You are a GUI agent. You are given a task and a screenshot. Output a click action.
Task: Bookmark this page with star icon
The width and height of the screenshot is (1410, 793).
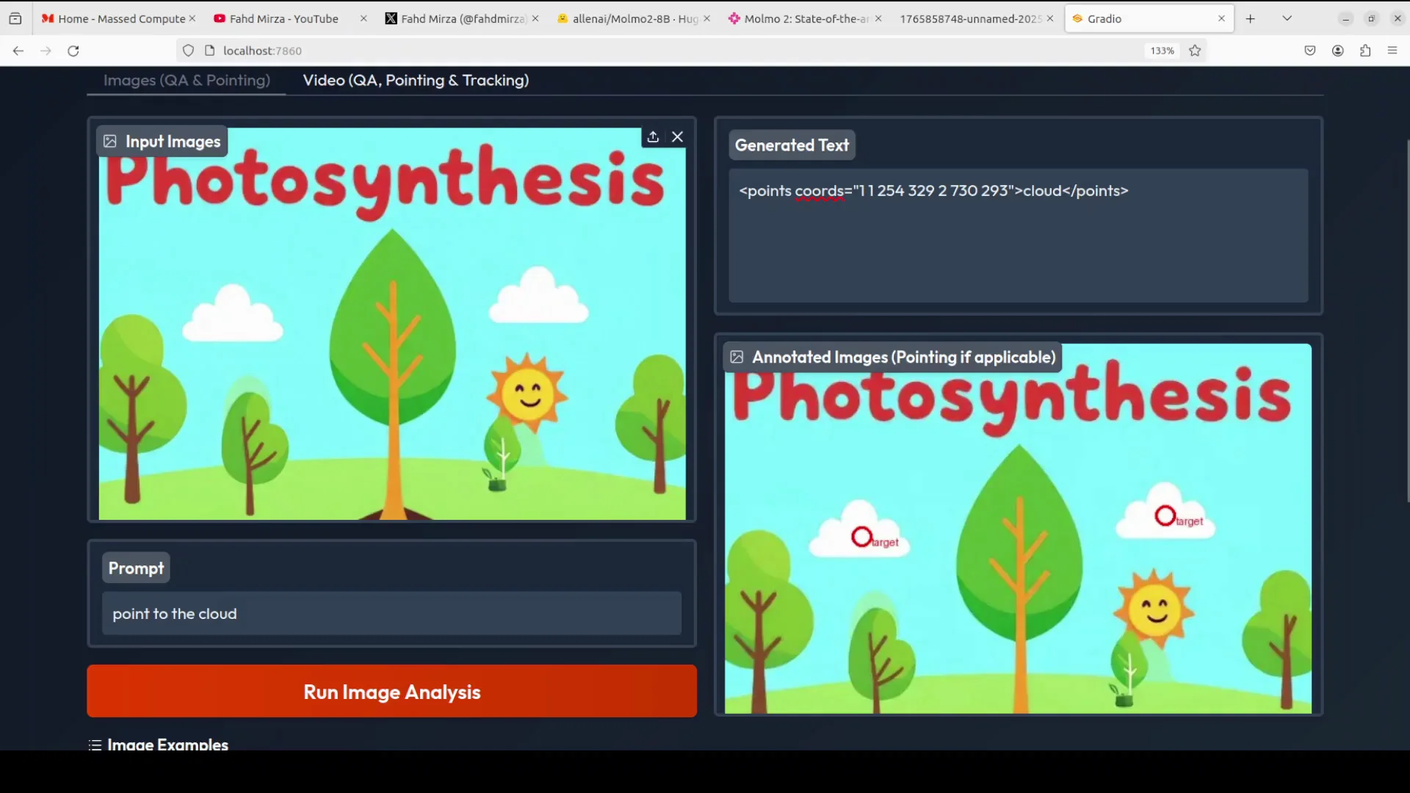(x=1195, y=51)
